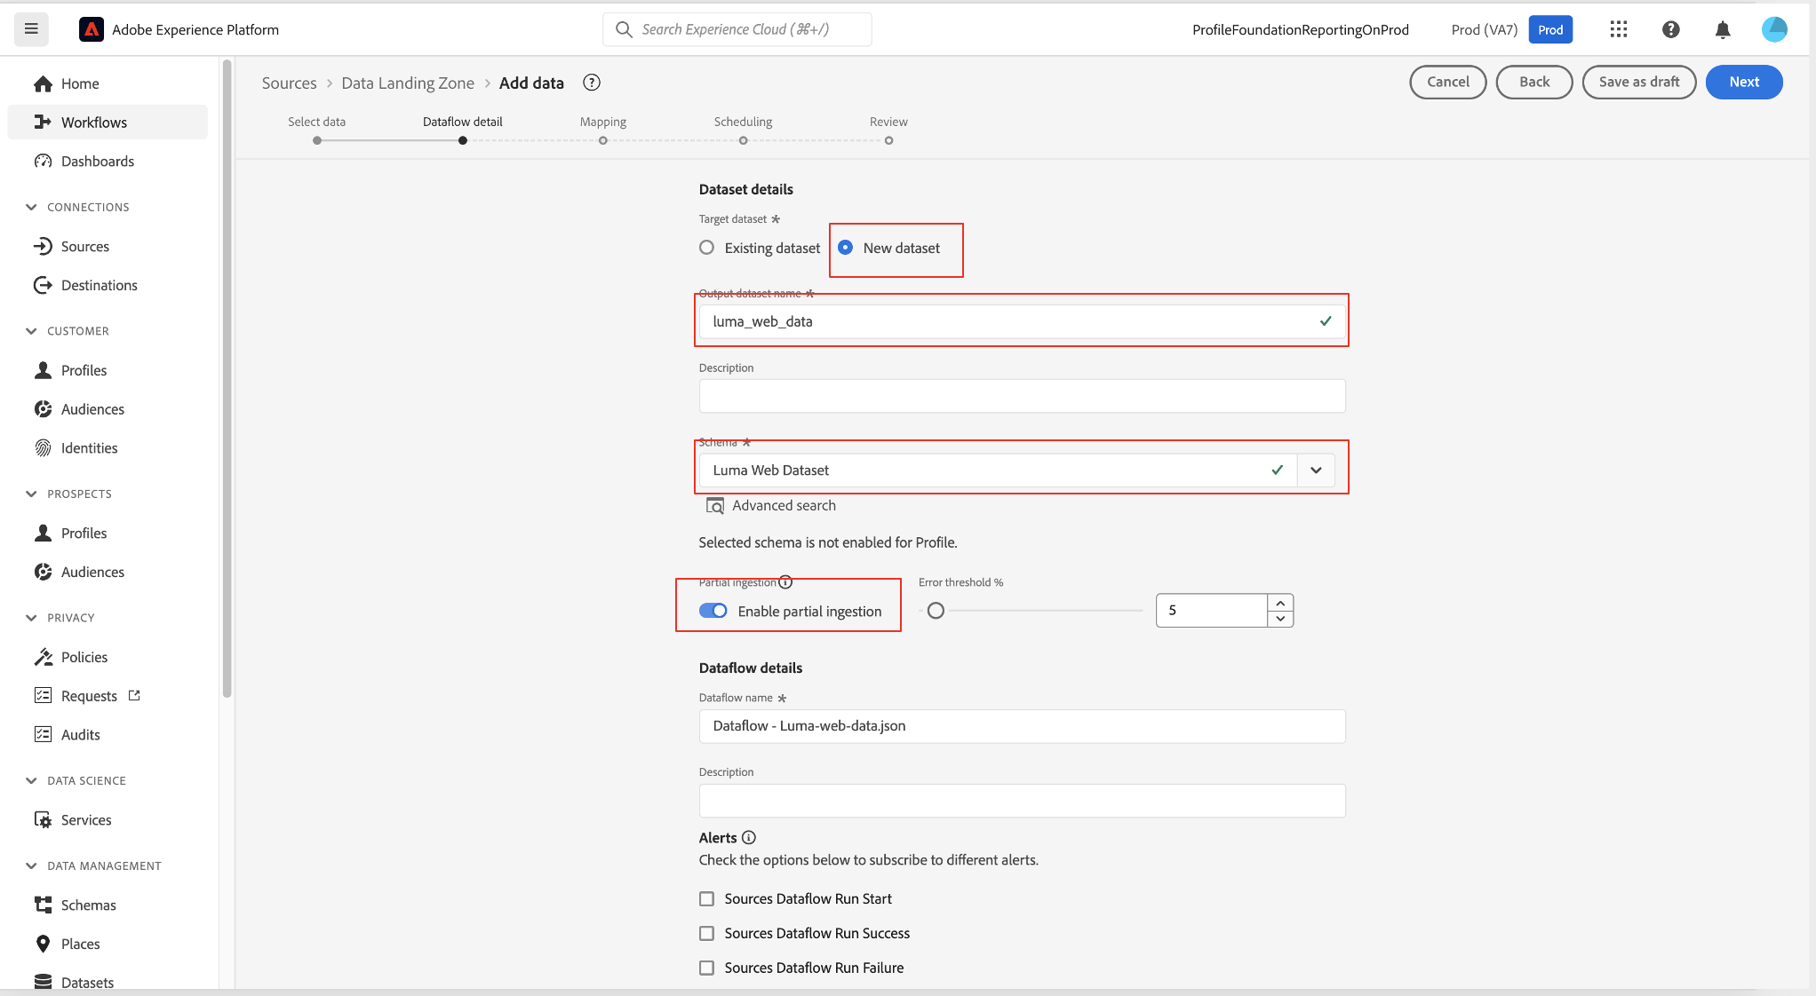Click the Workflows icon in sidebar

(x=43, y=123)
